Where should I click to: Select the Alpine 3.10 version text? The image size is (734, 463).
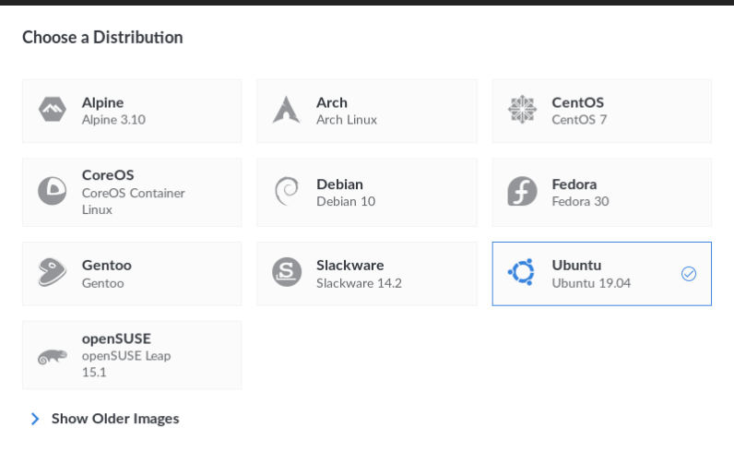point(113,120)
